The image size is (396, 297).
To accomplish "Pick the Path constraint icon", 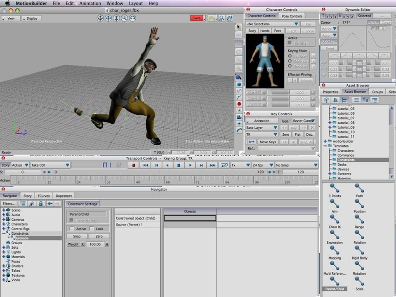I will 359,188.
